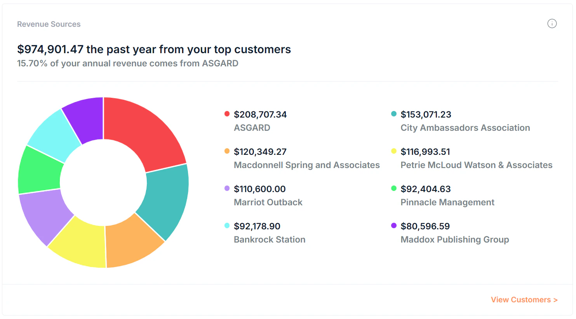Select the cyan Bankrock Station legend dot
Viewport: 576px width, 319px height.
point(227,225)
